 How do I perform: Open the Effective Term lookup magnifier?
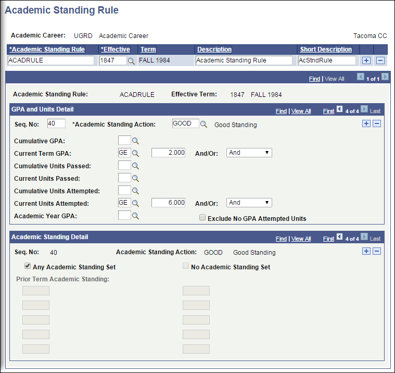131,61
